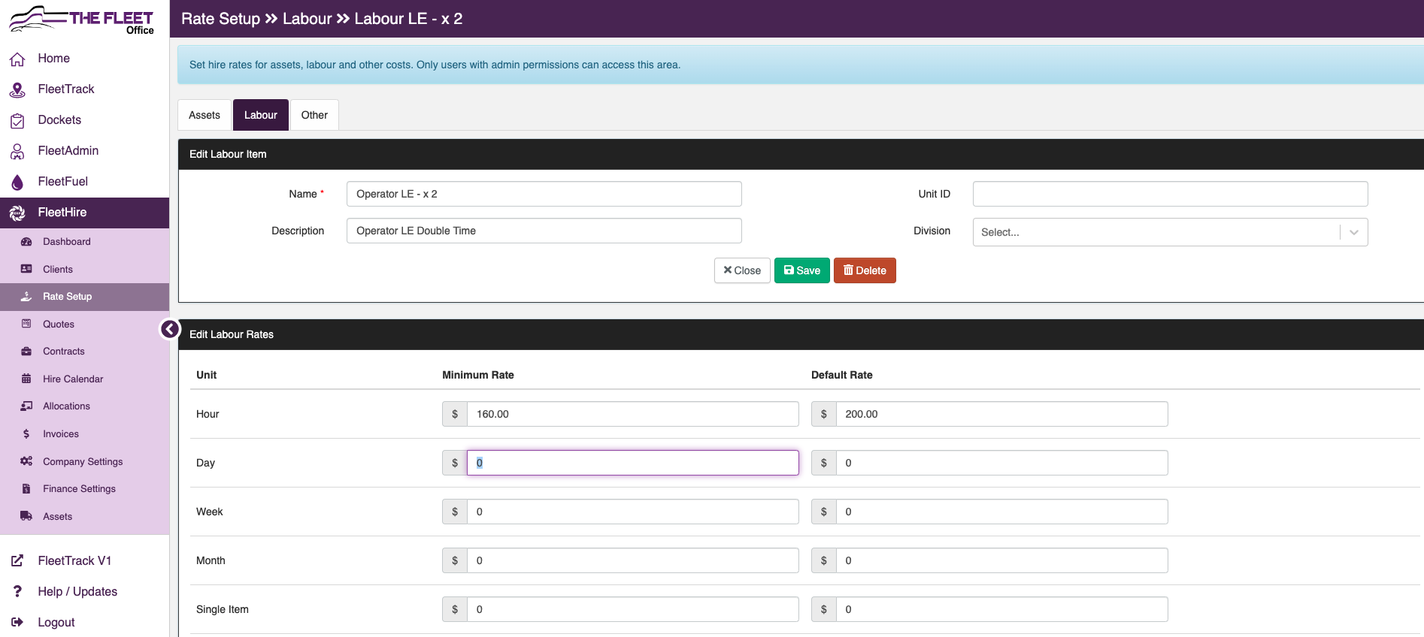Image resolution: width=1424 pixels, height=637 pixels.
Task: Click the Close button
Action: click(x=742, y=270)
